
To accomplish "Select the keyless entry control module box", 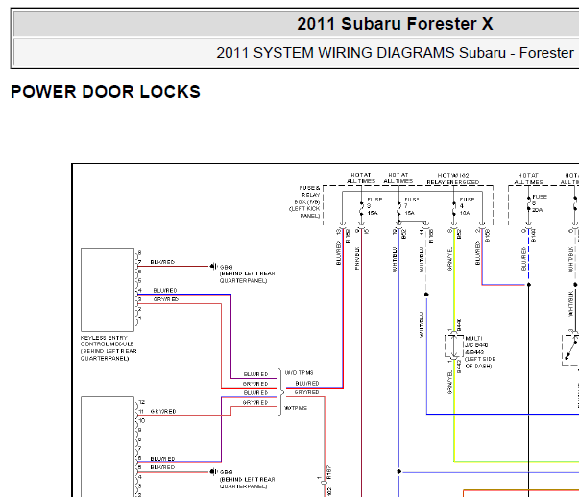I will (108, 290).
